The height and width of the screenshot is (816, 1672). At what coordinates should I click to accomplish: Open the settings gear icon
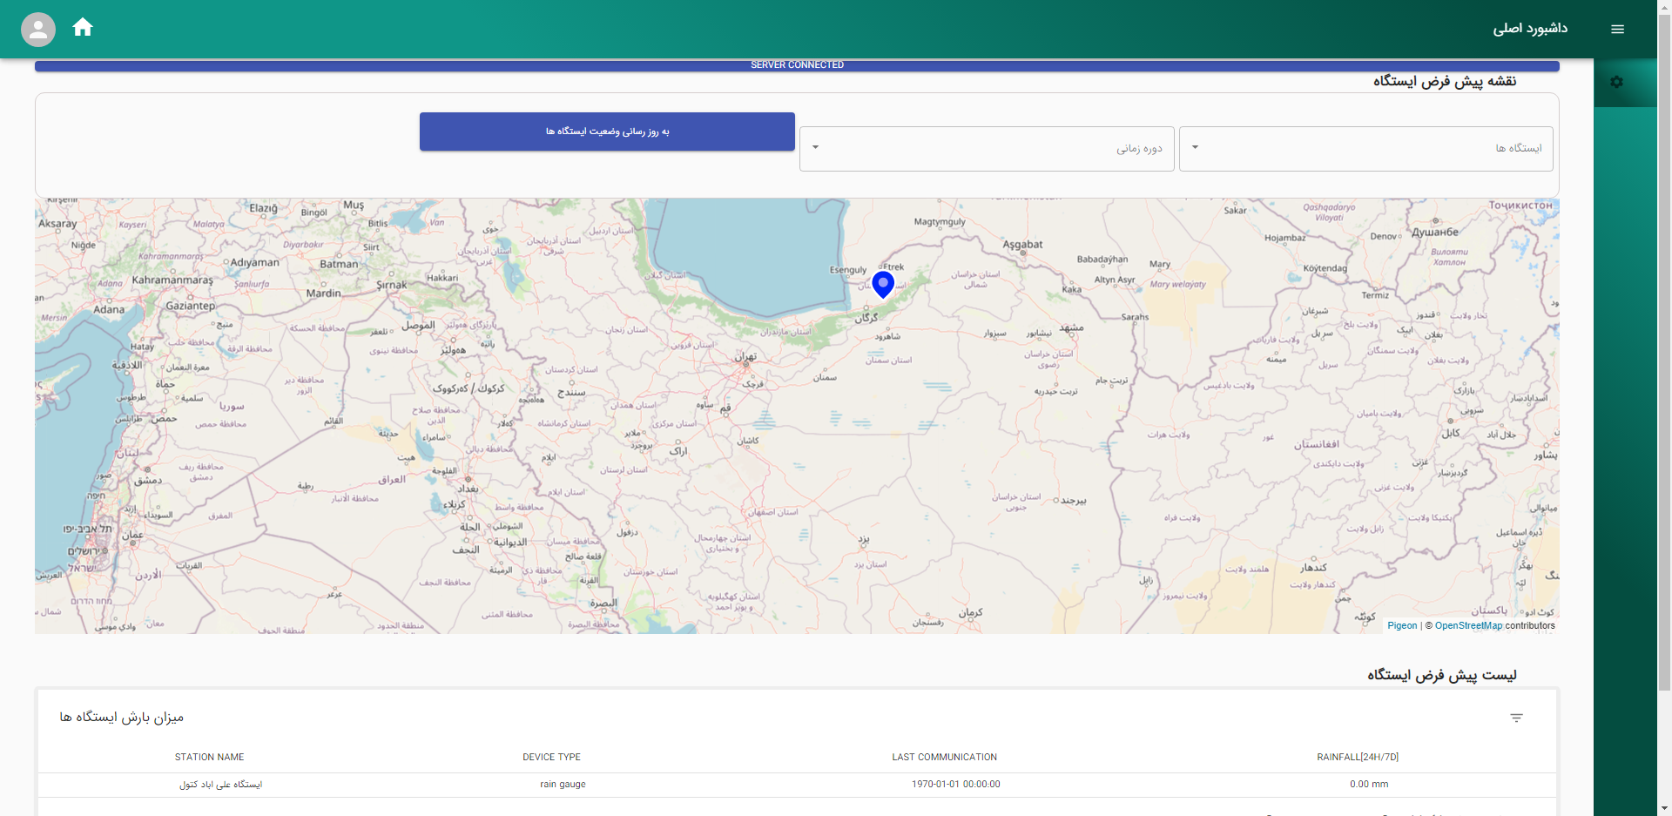[1616, 82]
